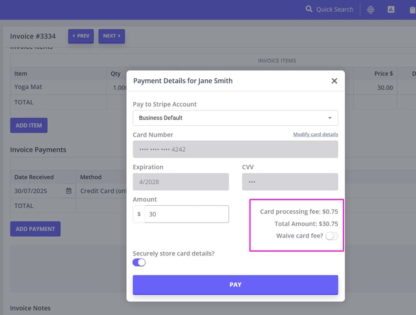The height and width of the screenshot is (315, 416).
Task: Click the dollar sign amount prefix
Action: click(x=138, y=214)
